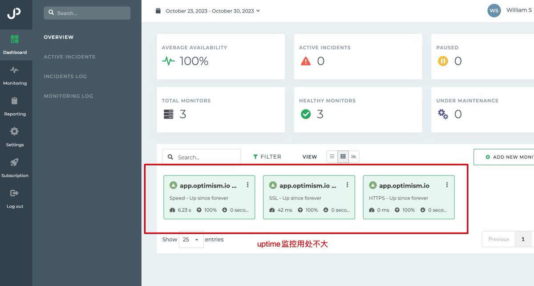Click the Add New Monitor button
This screenshot has height=286, width=534.
click(x=504, y=157)
